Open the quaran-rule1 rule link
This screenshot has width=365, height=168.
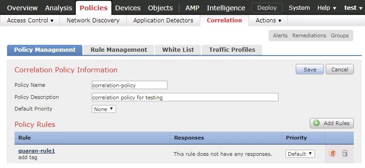tap(36, 151)
